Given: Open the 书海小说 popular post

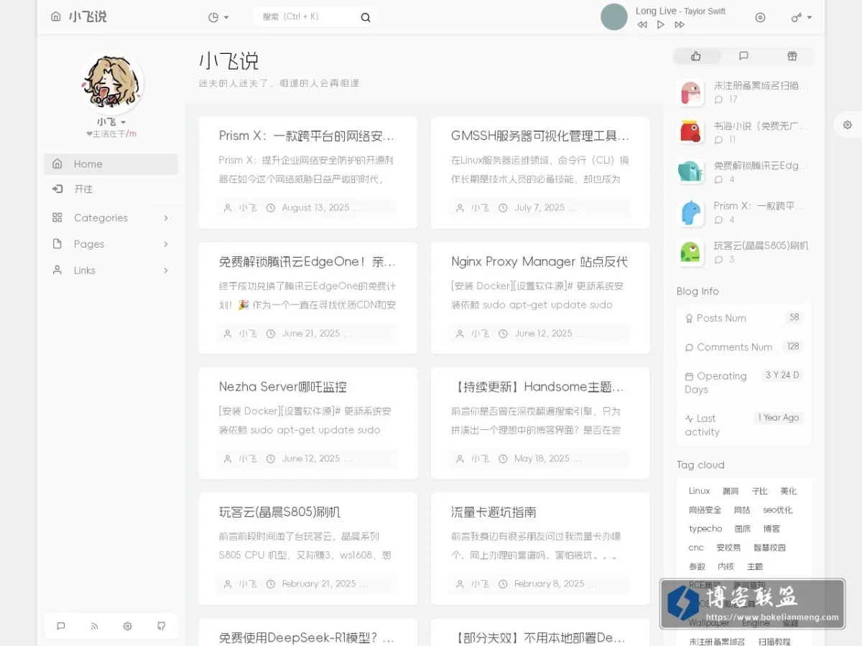Looking at the screenshot, I should (x=761, y=126).
